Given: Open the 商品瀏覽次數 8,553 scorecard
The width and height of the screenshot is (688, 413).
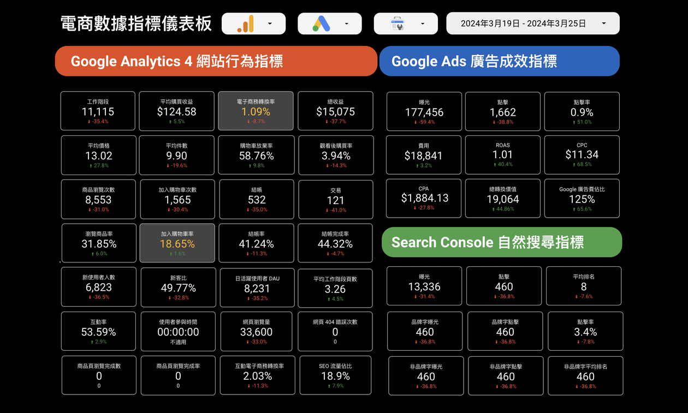Looking at the screenshot, I should click(x=98, y=199).
